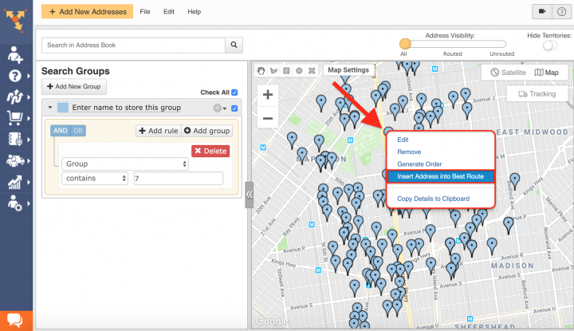Collapse the search group with triangle arrow
Image resolution: width=574 pixels, height=331 pixels.
coord(50,108)
